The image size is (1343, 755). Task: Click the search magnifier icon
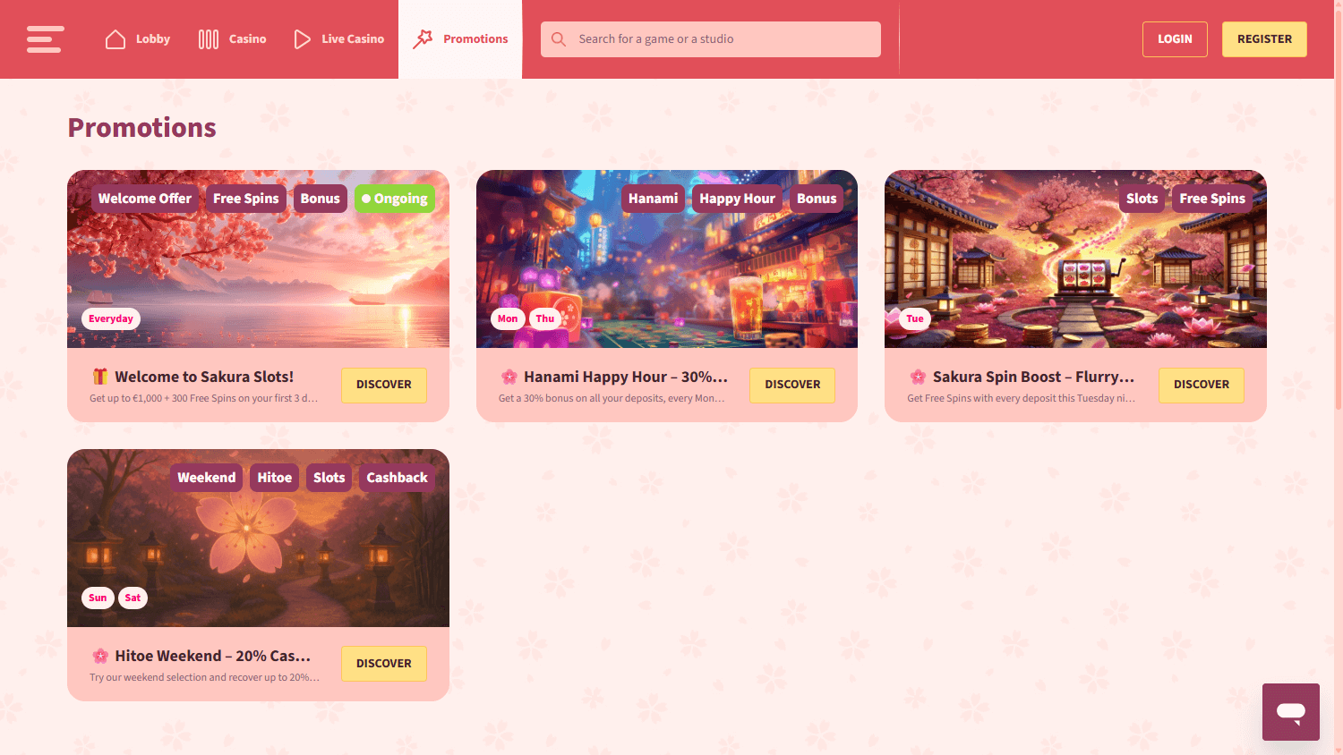coord(559,38)
